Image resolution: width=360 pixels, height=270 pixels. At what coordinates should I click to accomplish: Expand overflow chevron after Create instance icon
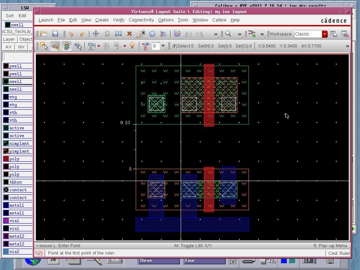click(x=262, y=34)
